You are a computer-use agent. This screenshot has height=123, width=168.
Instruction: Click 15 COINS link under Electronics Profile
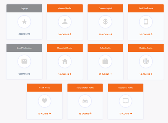click(x=126, y=114)
